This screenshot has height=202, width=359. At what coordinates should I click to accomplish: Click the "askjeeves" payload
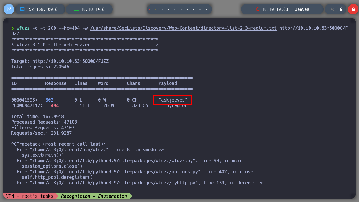(x=173, y=100)
